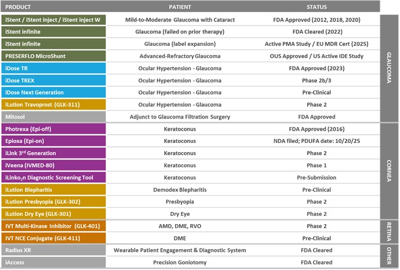
Task: Select the CORNEA vertical category label
Action: pos(389,171)
